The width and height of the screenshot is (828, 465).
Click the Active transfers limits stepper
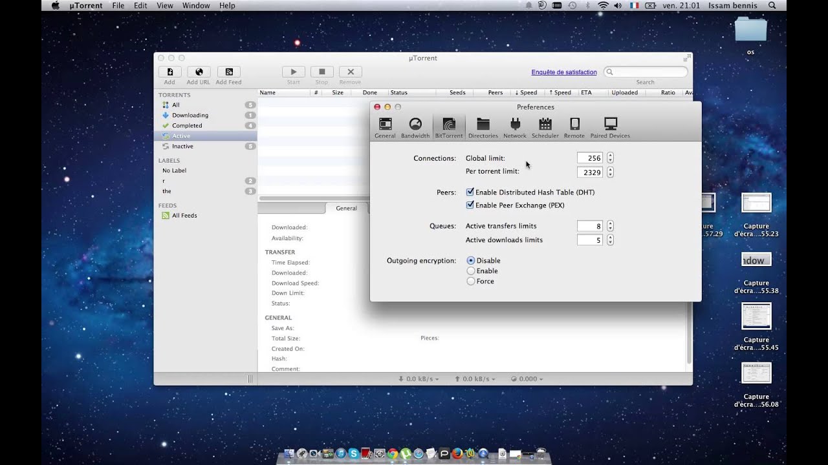(x=610, y=226)
